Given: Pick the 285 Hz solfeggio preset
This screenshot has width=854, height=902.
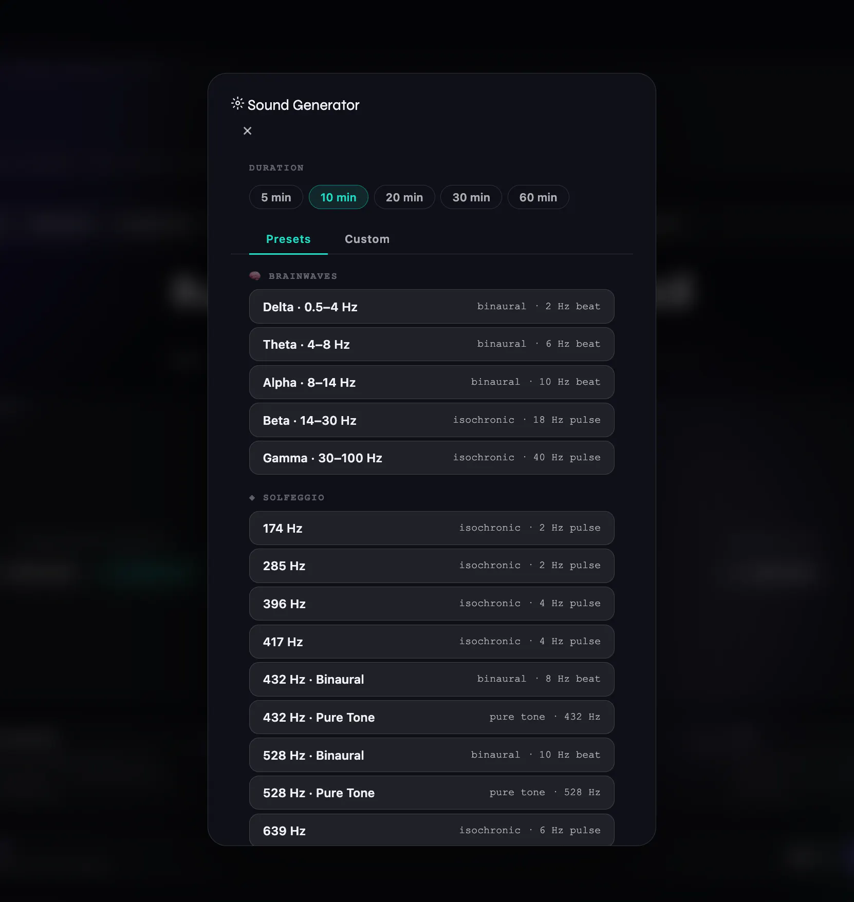Looking at the screenshot, I should coord(432,566).
